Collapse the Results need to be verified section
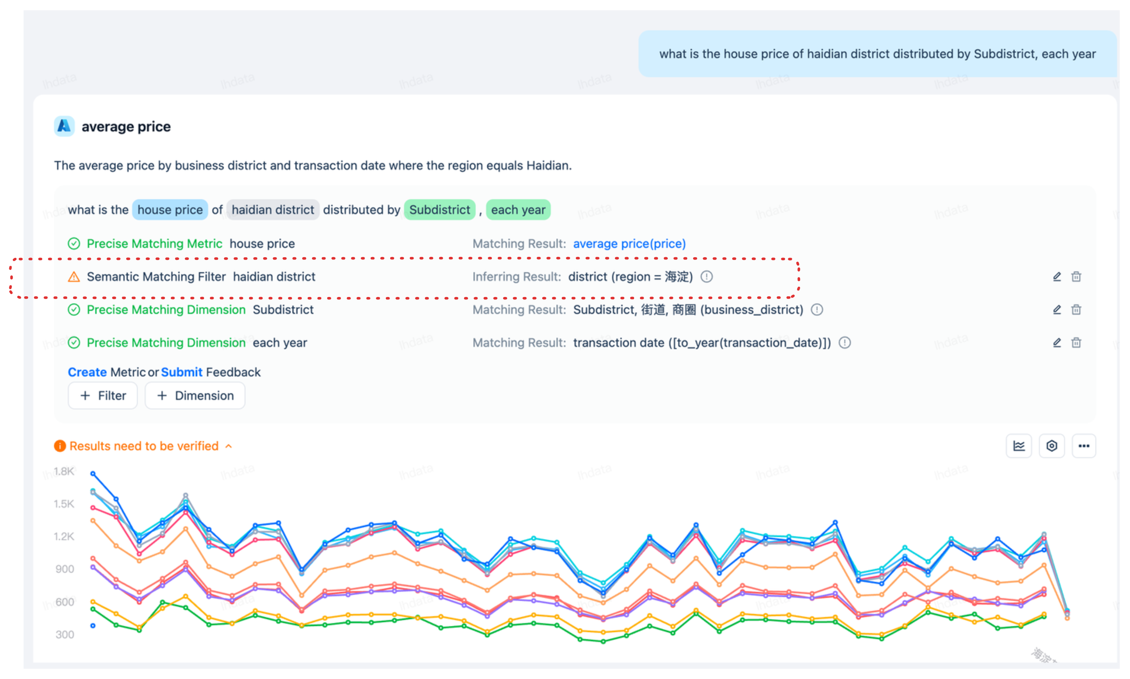 [x=229, y=446]
